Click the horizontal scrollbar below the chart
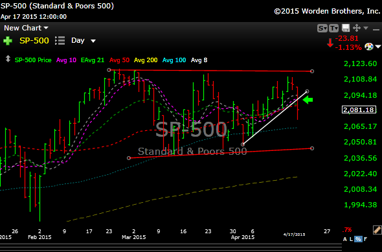Screen dimensions: 382x252 [x=170, y=246]
